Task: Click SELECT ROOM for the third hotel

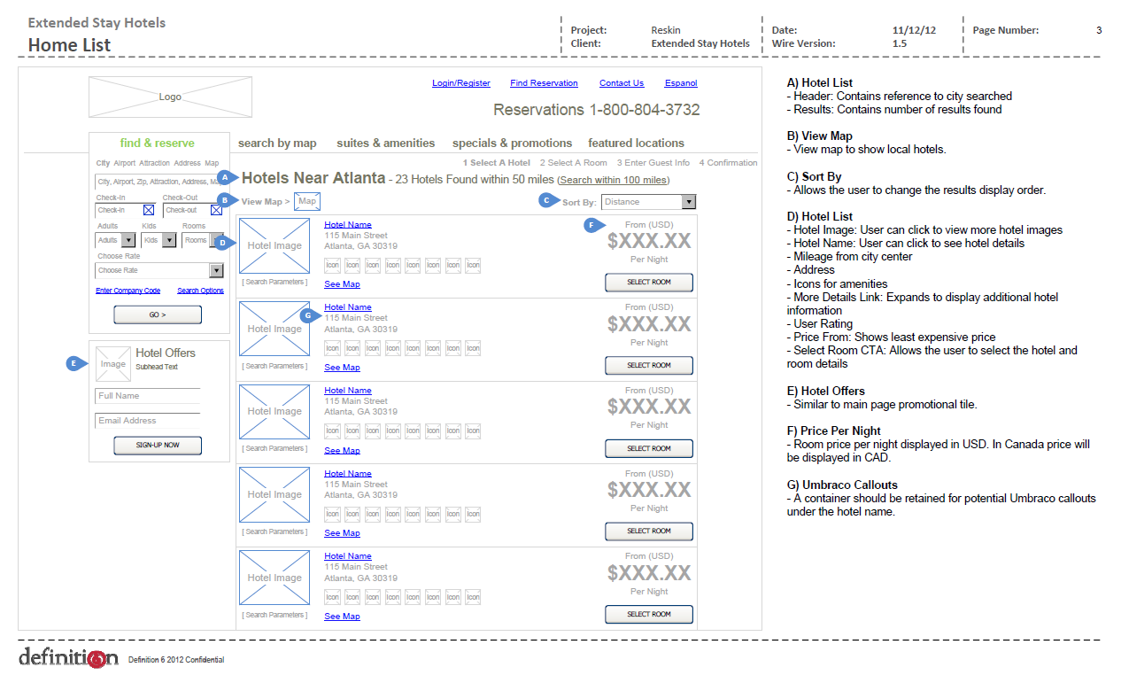Action: click(649, 448)
